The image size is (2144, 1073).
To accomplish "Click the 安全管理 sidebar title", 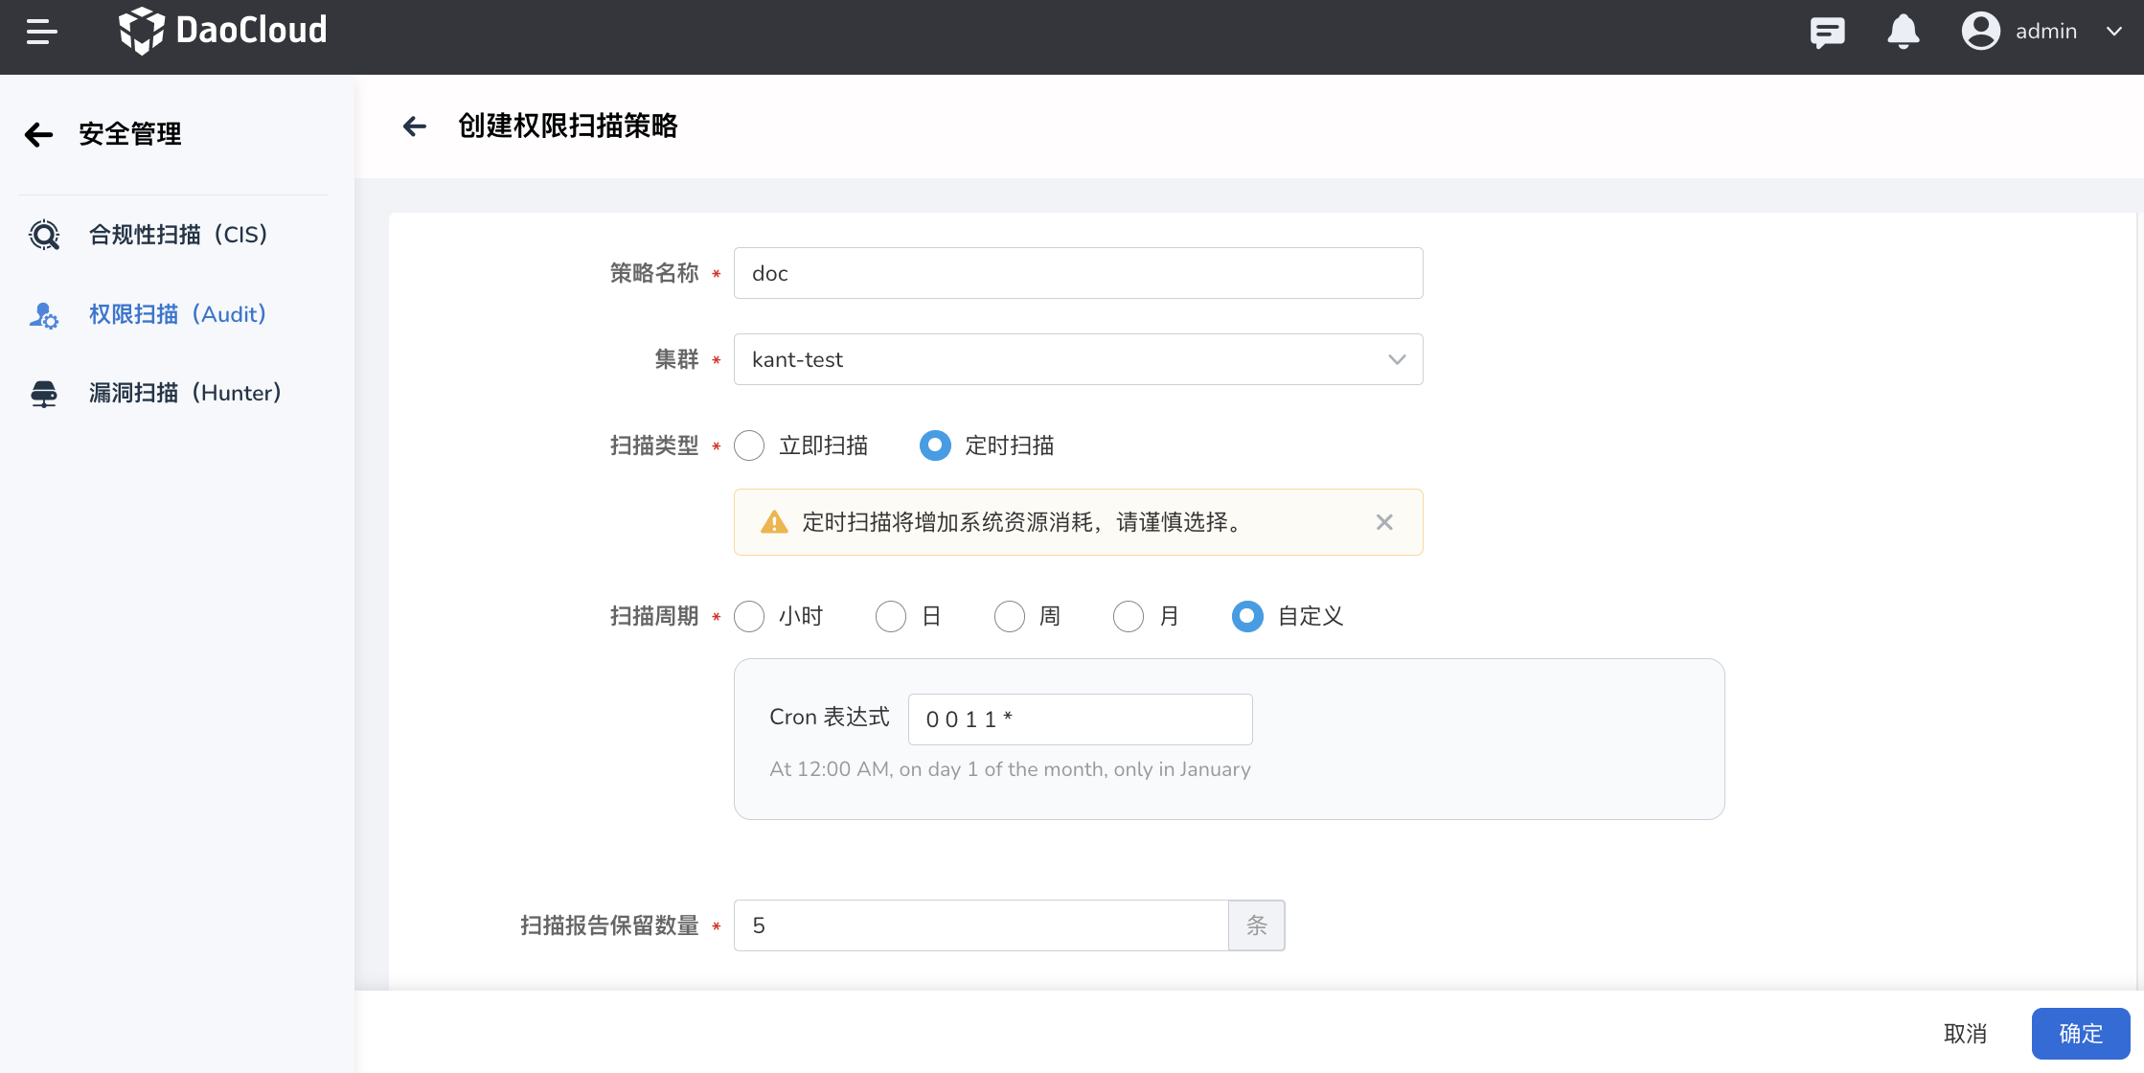I will tap(130, 134).
